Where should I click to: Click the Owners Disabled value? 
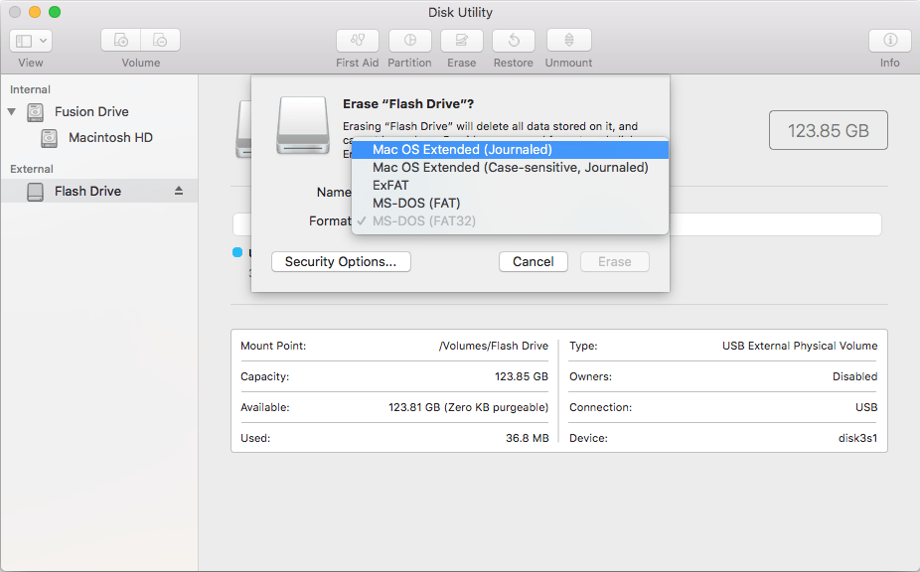tap(854, 376)
